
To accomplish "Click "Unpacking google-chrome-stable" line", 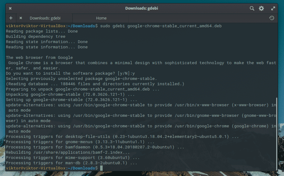I will (x=70, y=94).
